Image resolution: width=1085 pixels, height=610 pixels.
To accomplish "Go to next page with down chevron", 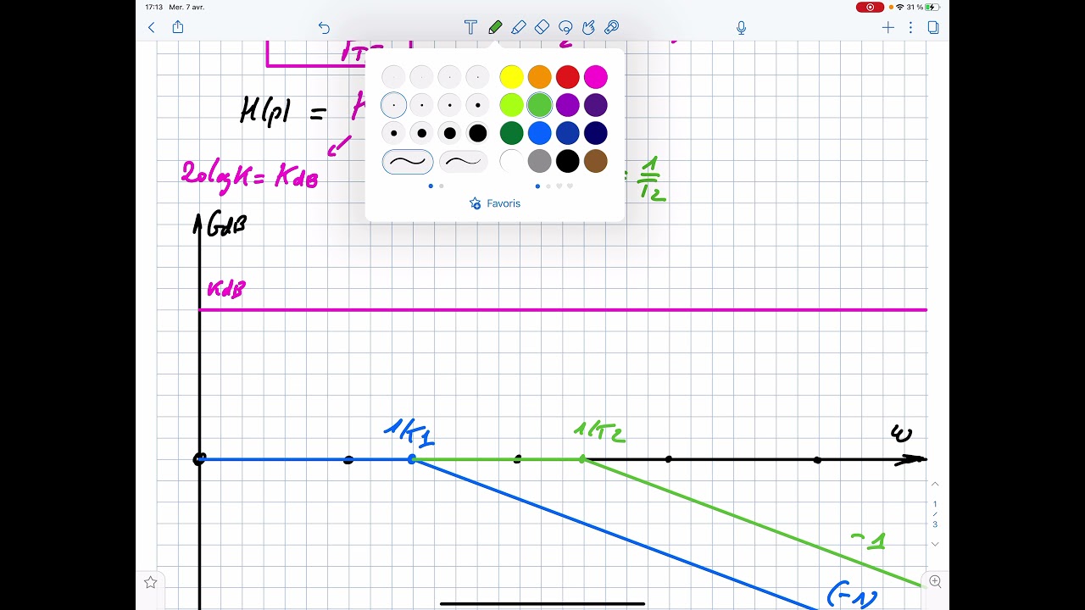I will pyautogui.click(x=935, y=544).
